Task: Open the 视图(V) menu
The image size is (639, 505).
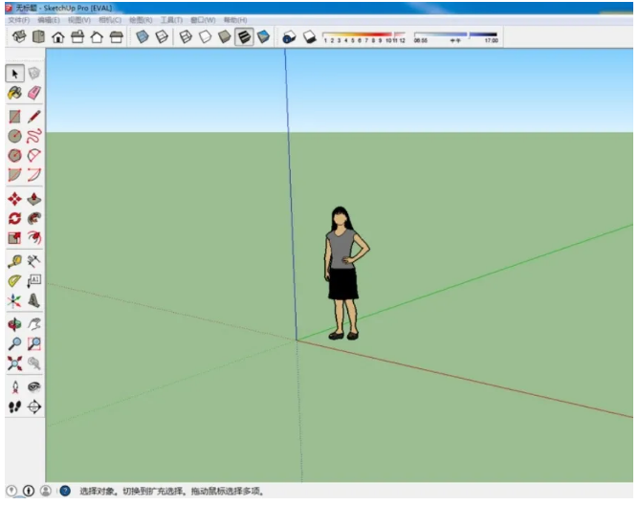Action: [x=79, y=20]
